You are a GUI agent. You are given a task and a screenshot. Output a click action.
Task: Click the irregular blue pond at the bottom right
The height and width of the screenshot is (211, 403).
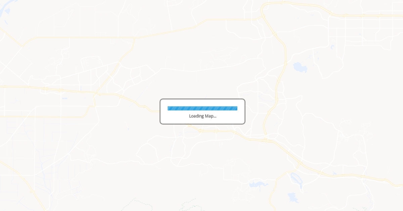293,198
